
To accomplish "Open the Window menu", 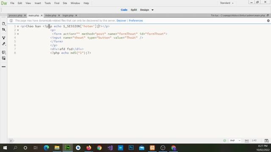I will click(x=75, y=3).
